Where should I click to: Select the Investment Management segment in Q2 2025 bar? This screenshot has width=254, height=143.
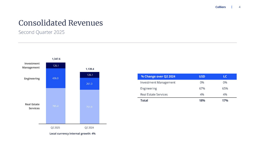tap(55, 66)
